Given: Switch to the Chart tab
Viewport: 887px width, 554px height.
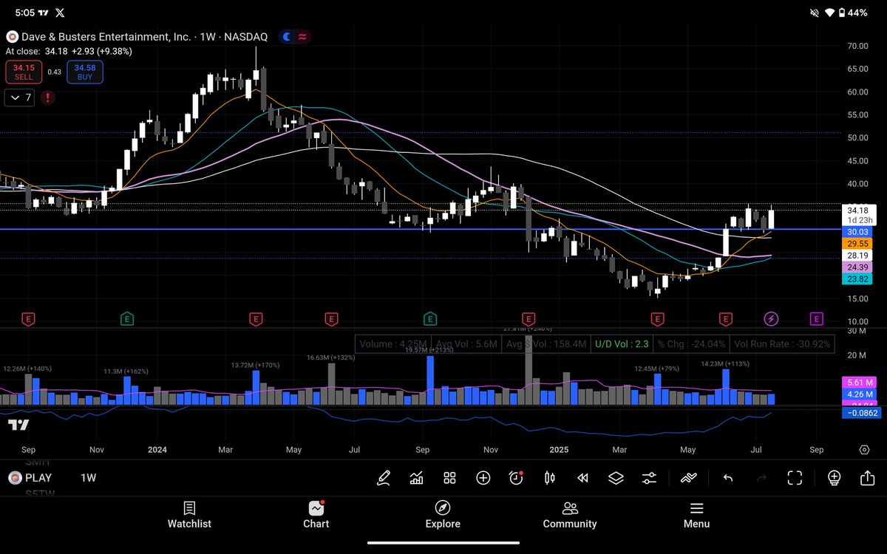Looking at the screenshot, I should coord(316,515).
